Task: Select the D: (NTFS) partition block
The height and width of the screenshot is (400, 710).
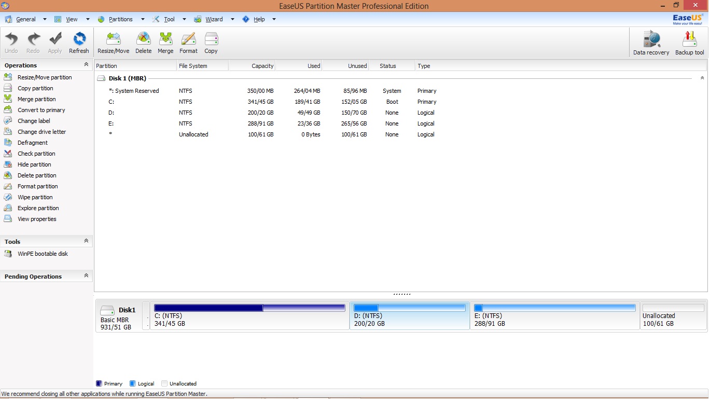Action: coord(409,315)
